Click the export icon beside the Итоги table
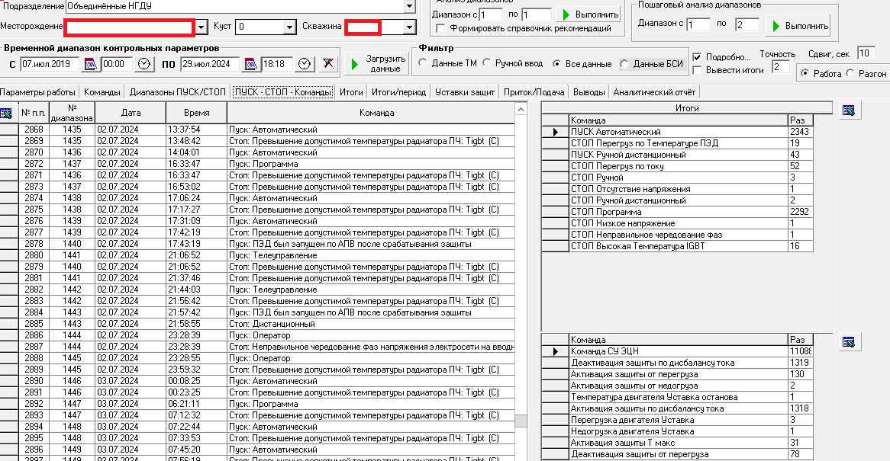The image size is (890, 461). click(849, 110)
